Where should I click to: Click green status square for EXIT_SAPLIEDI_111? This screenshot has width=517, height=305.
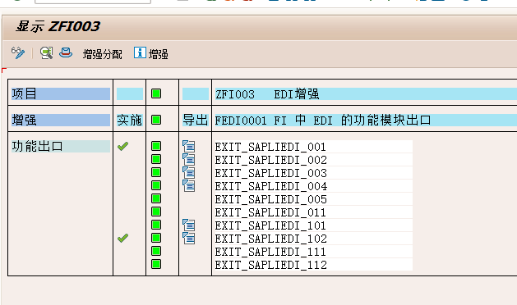click(x=156, y=251)
